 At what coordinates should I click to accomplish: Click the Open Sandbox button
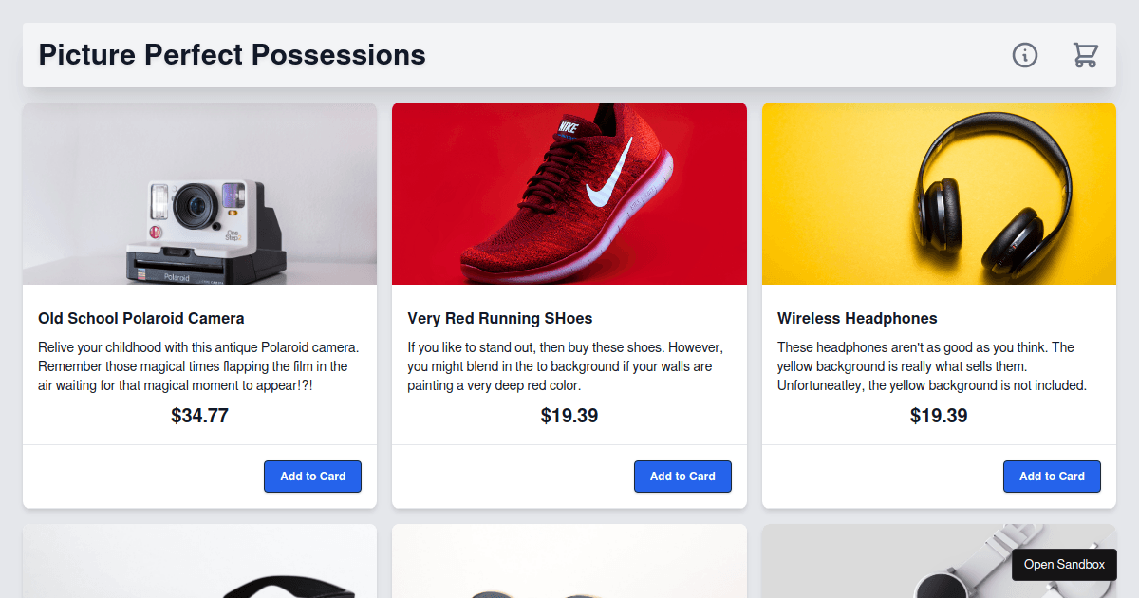(x=1064, y=564)
